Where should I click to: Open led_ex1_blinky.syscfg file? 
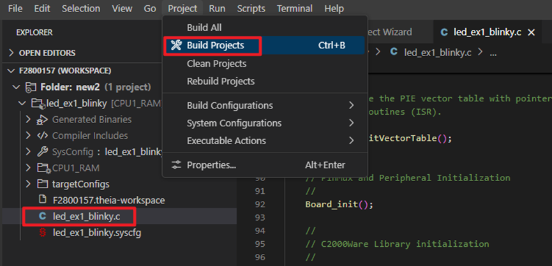97,233
